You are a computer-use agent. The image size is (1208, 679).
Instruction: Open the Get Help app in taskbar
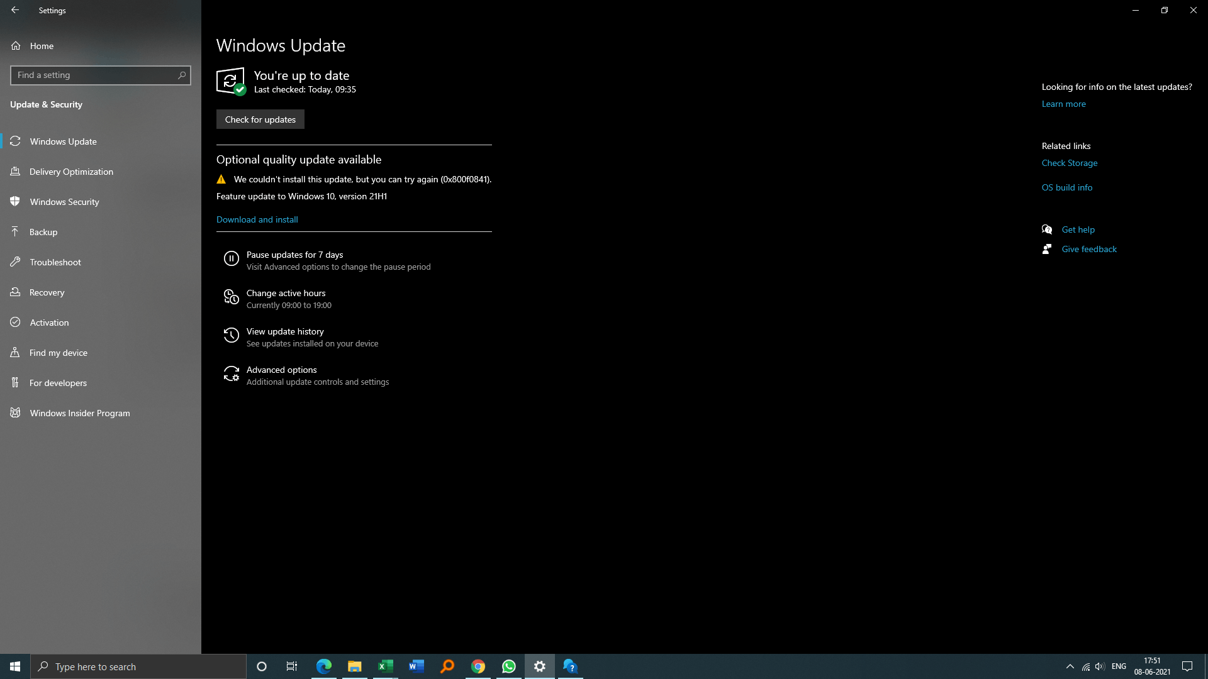[x=571, y=666]
